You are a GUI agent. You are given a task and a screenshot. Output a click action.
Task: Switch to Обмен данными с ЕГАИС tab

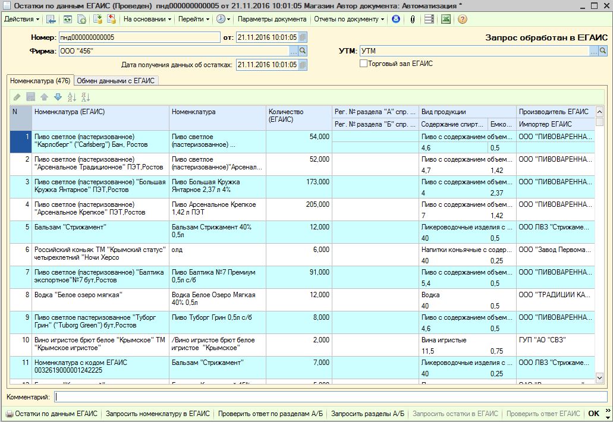point(116,81)
